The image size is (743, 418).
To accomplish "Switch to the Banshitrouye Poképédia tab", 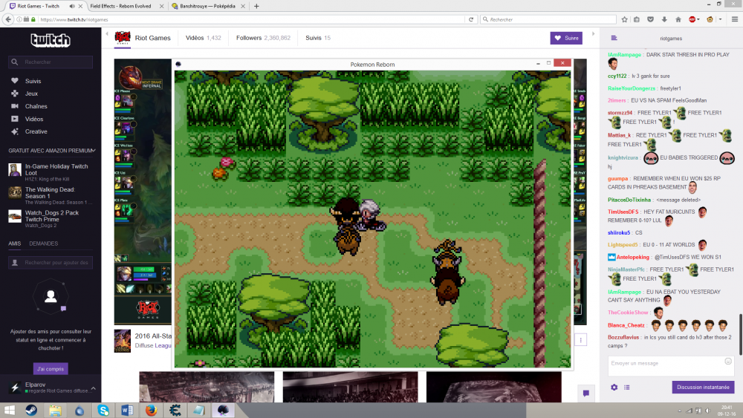I will 200,6.
